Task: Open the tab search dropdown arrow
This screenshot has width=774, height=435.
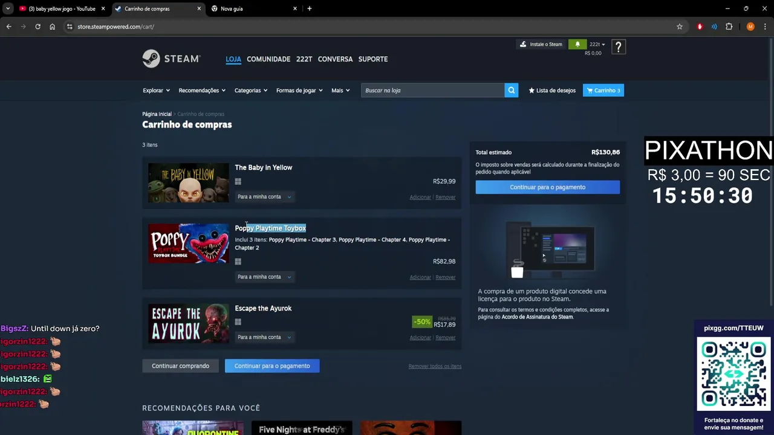Action: 7,8
